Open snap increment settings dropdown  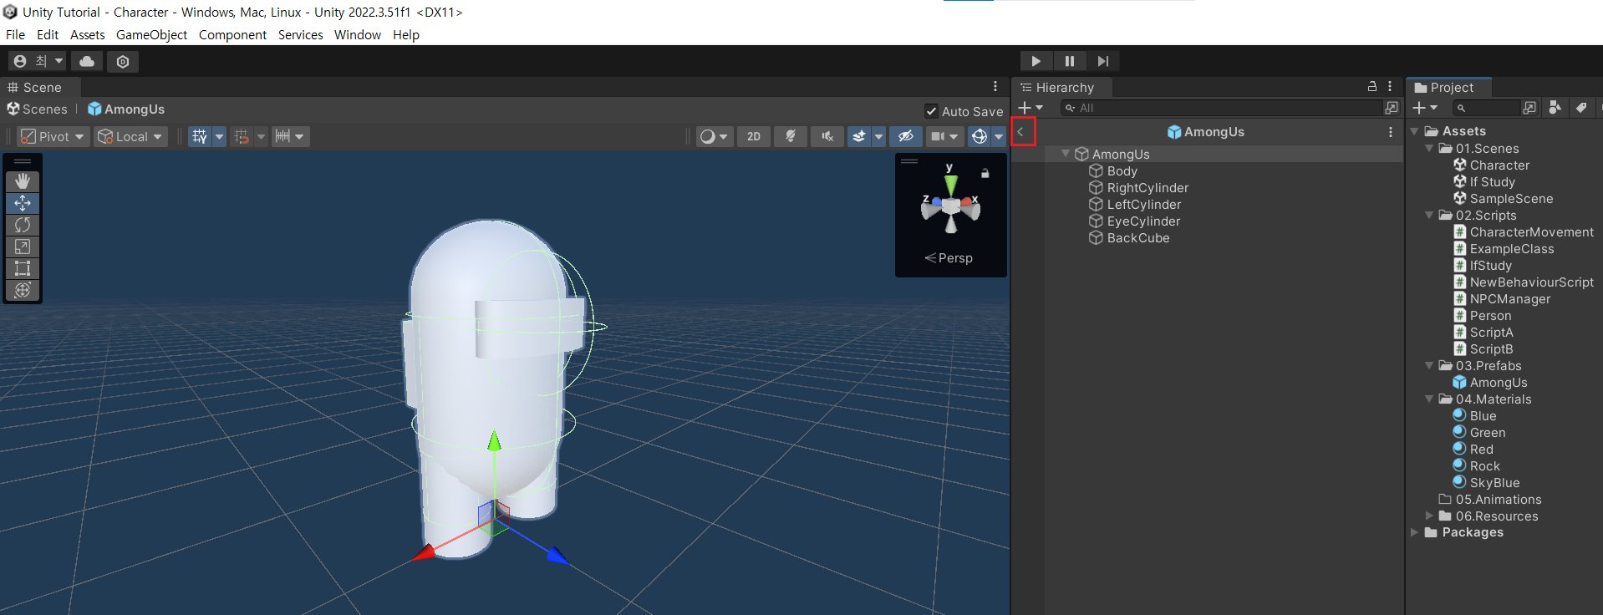(x=291, y=136)
